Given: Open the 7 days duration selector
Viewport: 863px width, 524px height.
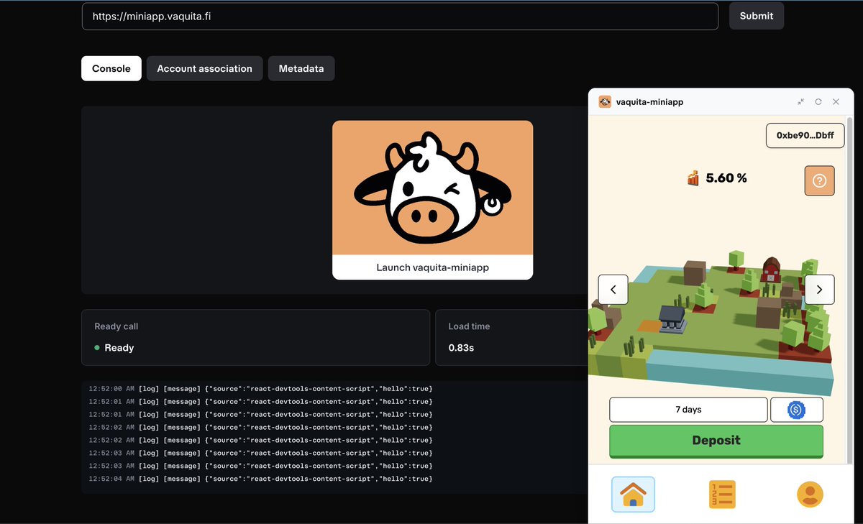Looking at the screenshot, I should (688, 409).
